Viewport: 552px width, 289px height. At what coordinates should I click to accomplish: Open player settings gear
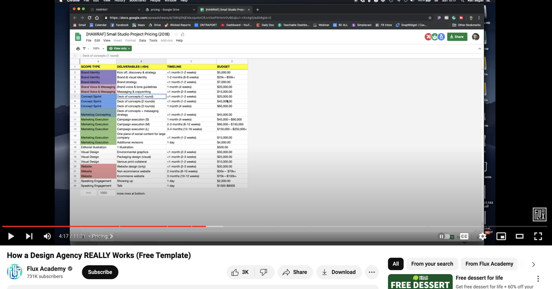[x=482, y=236]
